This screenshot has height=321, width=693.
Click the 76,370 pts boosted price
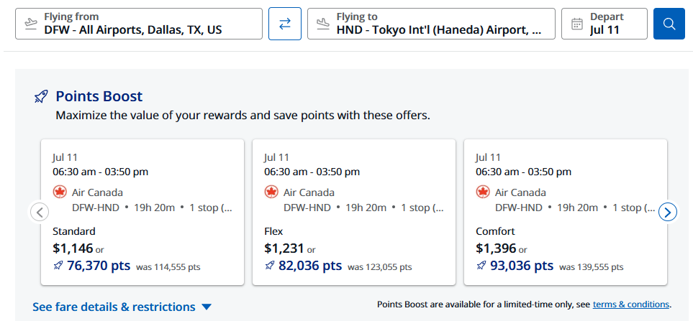coord(99,266)
